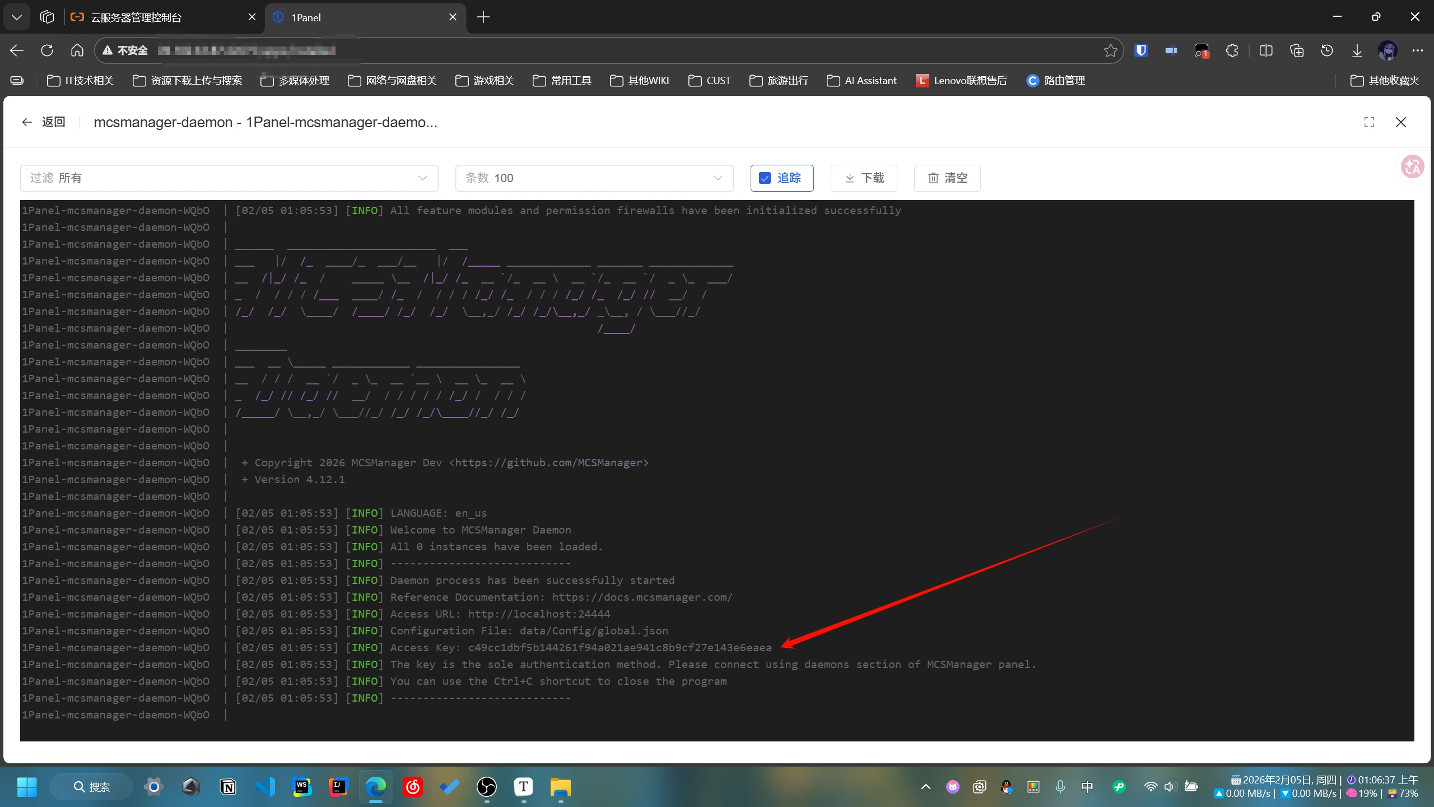This screenshot has height=807, width=1434.
Task: Open the CUST bookmarks folder
Action: coord(709,81)
